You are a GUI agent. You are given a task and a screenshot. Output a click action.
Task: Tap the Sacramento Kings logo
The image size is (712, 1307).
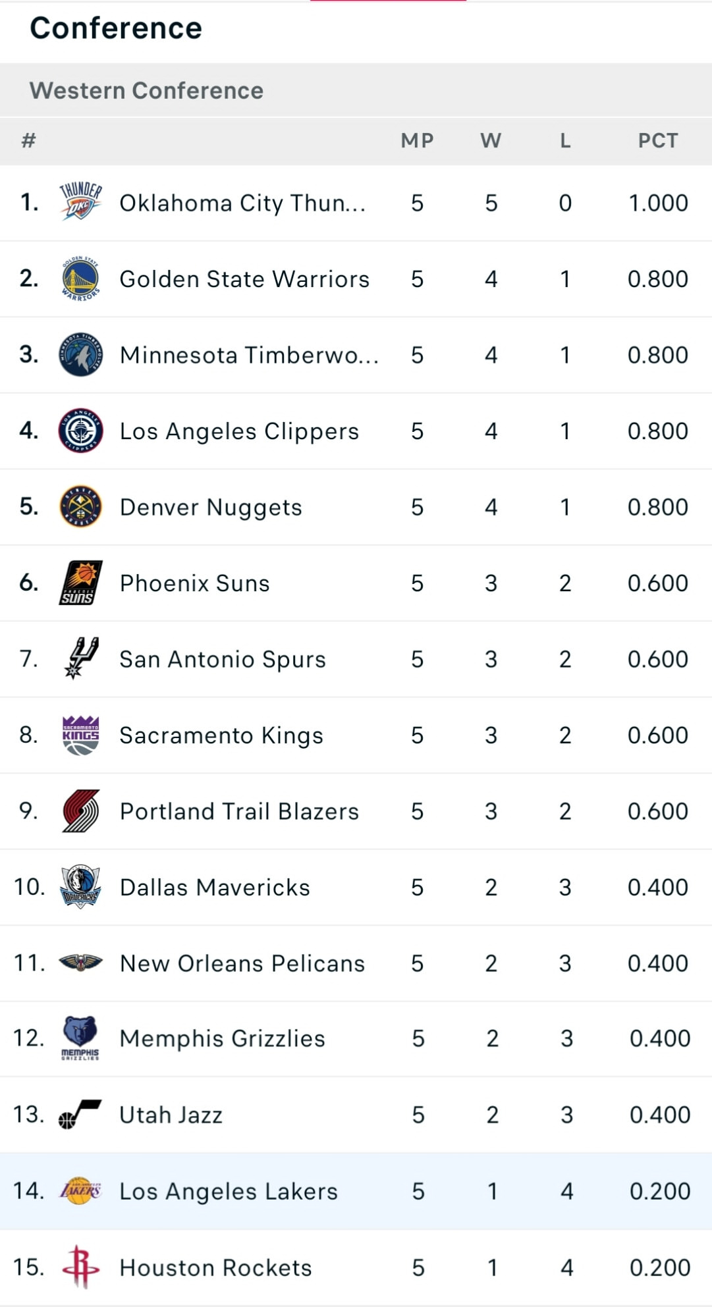click(x=80, y=735)
